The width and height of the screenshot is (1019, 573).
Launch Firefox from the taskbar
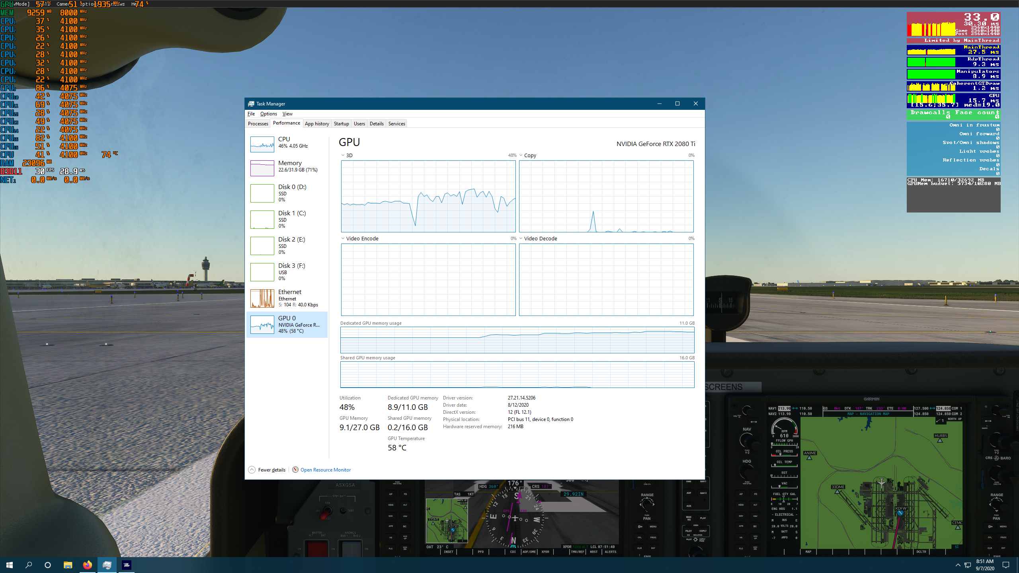[x=87, y=565]
